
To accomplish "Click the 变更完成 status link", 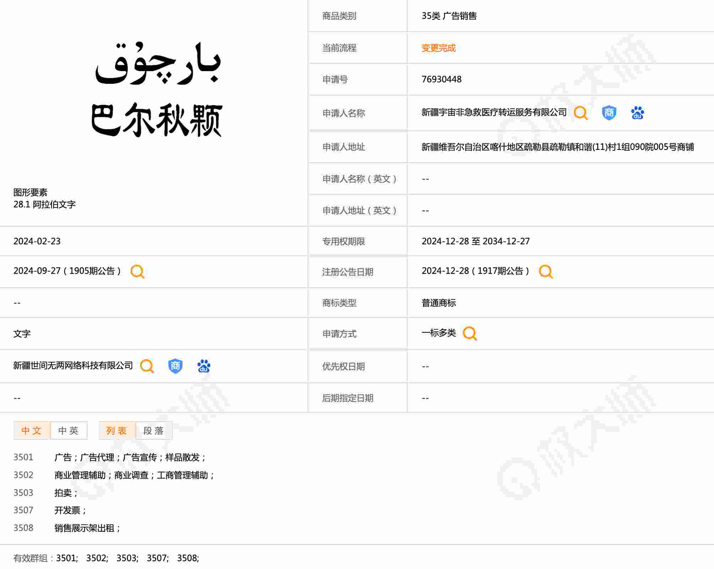I will pos(438,48).
